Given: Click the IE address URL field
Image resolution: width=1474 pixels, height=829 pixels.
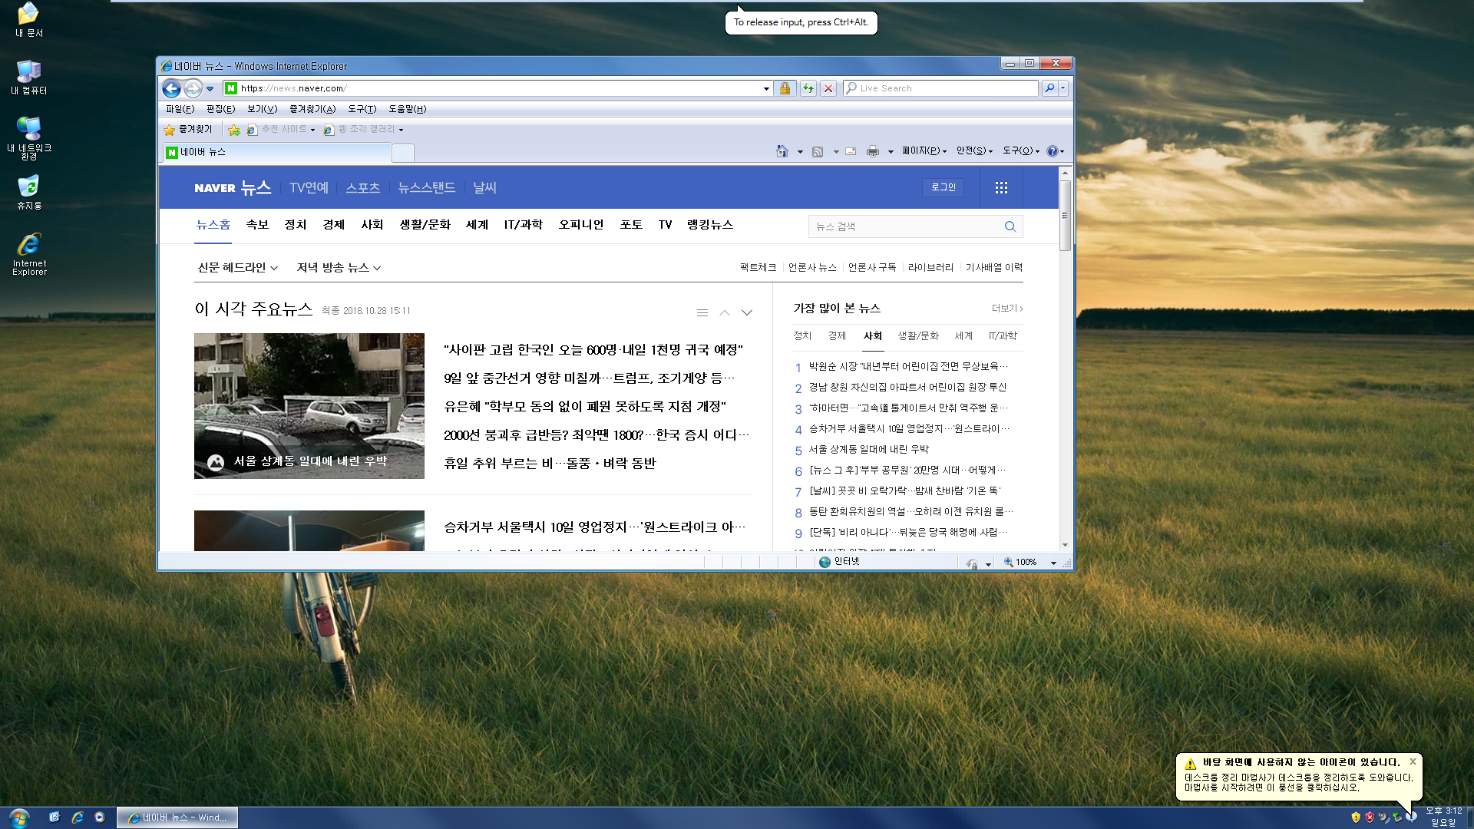Looking at the screenshot, I should (x=499, y=88).
